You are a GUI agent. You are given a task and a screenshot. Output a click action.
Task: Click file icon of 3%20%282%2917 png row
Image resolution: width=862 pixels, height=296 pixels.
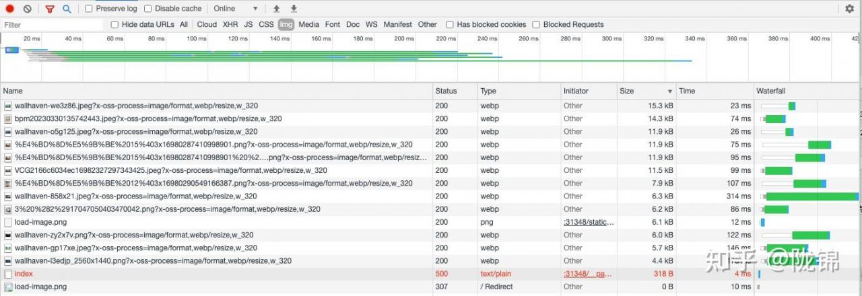pos(8,209)
